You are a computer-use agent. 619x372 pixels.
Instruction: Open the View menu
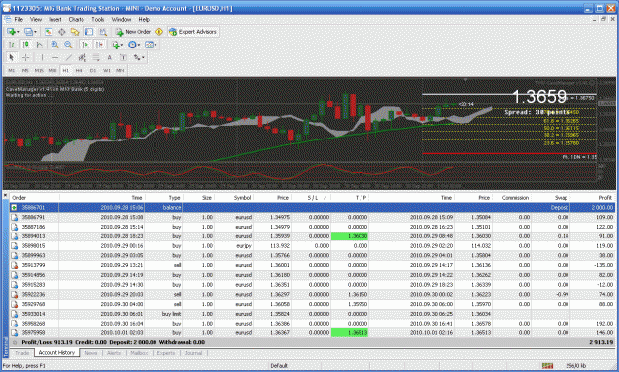point(35,19)
